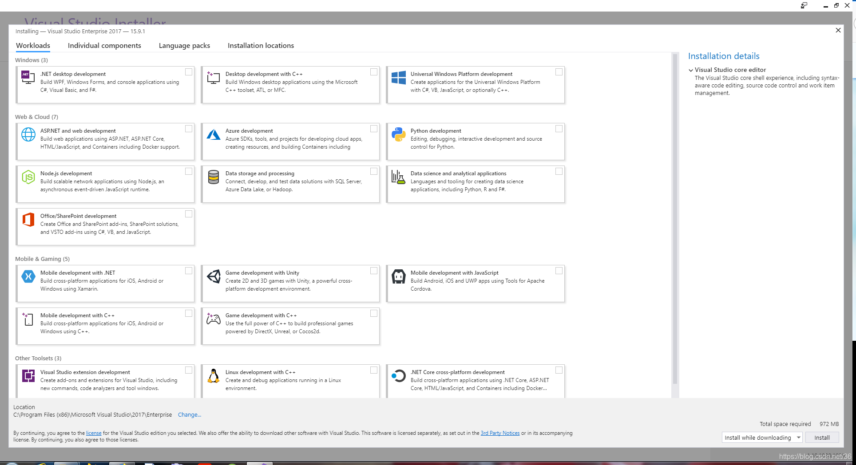The image size is (856, 465).
Task: Tick Office/SharePoint development checkbox
Action: 189,214
